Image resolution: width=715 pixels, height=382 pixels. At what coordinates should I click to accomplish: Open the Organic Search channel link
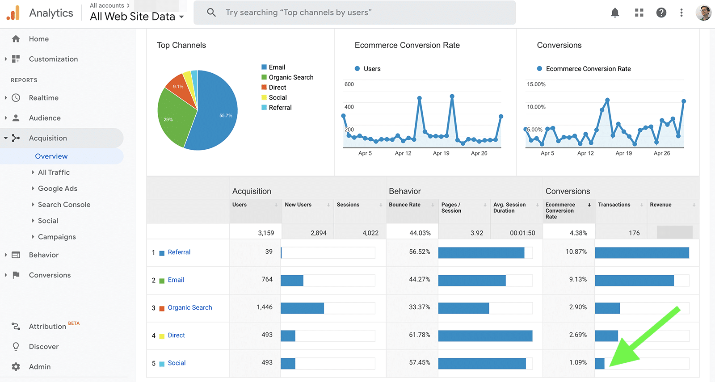click(x=190, y=308)
